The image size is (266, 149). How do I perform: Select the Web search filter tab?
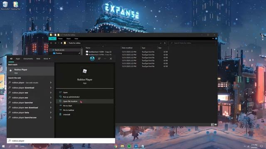coord(38,59)
